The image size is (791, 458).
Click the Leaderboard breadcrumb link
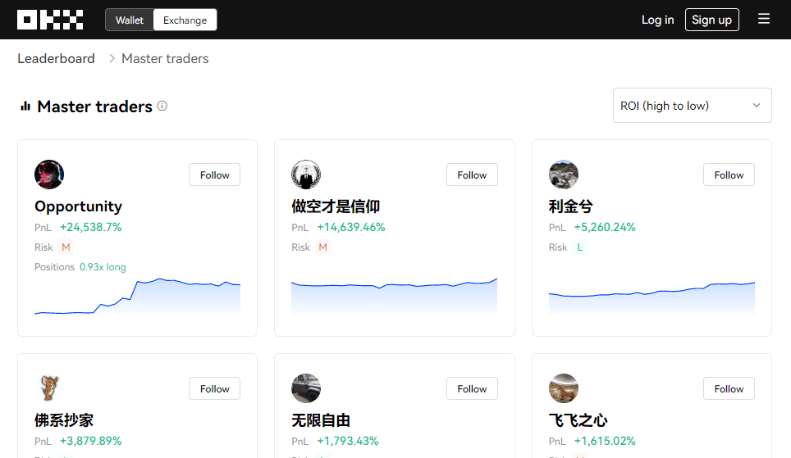56,59
